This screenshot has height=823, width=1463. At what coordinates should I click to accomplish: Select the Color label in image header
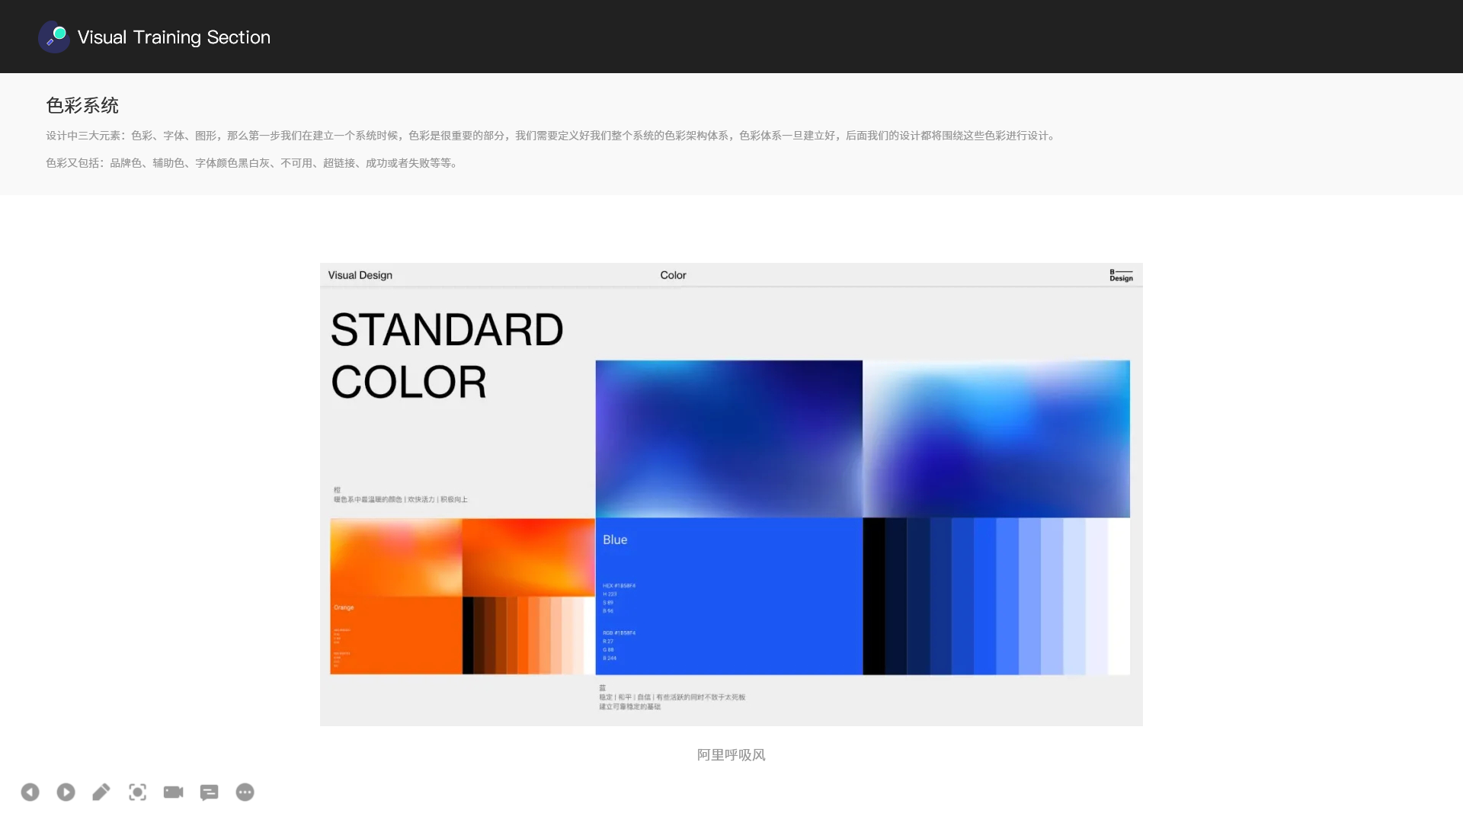[x=673, y=275]
